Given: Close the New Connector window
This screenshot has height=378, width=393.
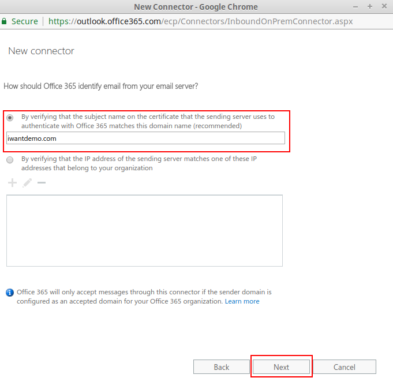Looking at the screenshot, I should [383, 6].
